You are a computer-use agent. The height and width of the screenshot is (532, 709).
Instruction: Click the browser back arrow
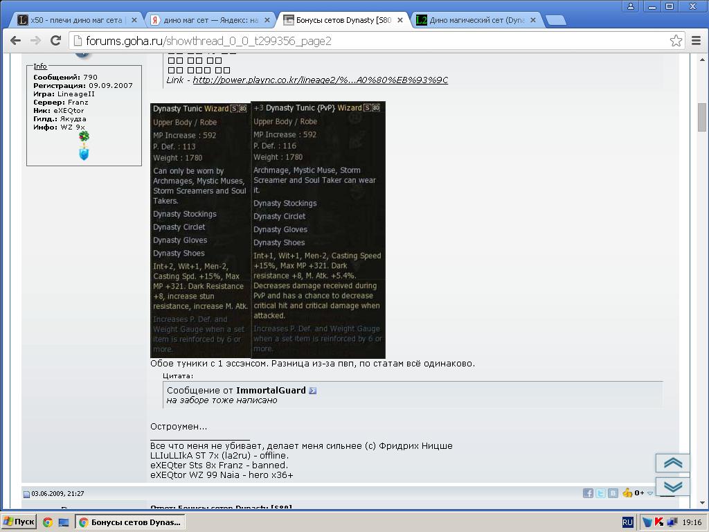point(15,41)
